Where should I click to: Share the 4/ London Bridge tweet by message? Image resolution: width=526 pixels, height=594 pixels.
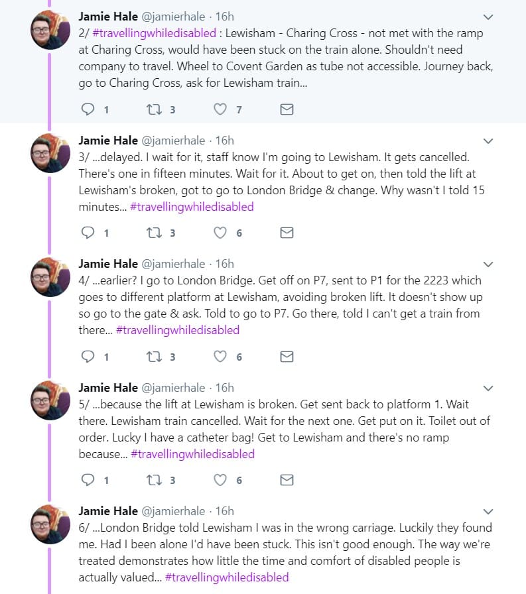(x=287, y=357)
